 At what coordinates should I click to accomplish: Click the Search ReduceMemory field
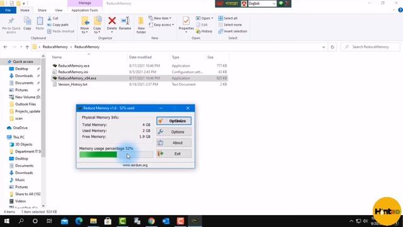(370, 47)
